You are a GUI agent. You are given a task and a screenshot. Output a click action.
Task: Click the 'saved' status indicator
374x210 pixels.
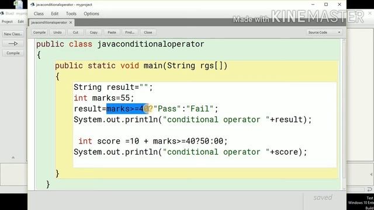tap(323, 197)
